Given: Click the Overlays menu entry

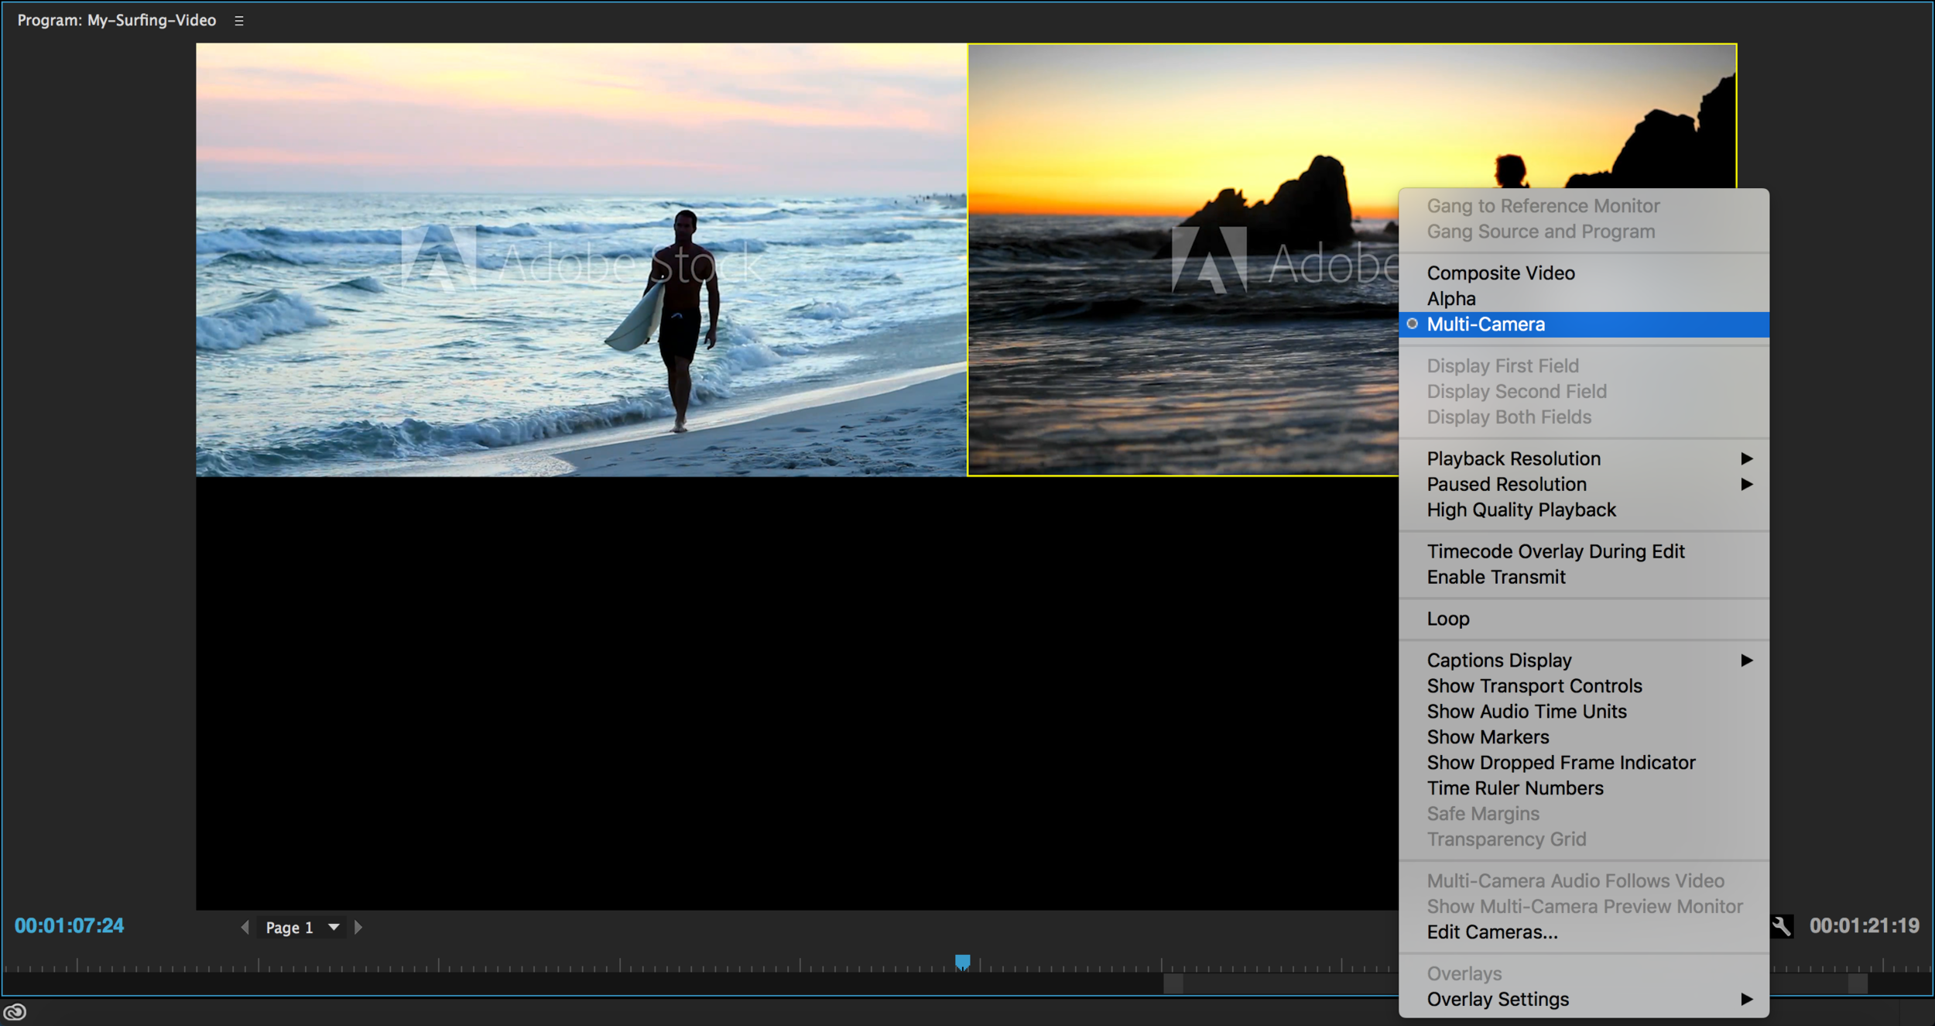Looking at the screenshot, I should [x=1584, y=973].
